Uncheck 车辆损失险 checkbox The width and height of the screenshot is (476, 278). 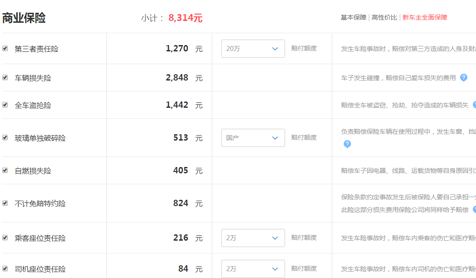pyautogui.click(x=5, y=77)
